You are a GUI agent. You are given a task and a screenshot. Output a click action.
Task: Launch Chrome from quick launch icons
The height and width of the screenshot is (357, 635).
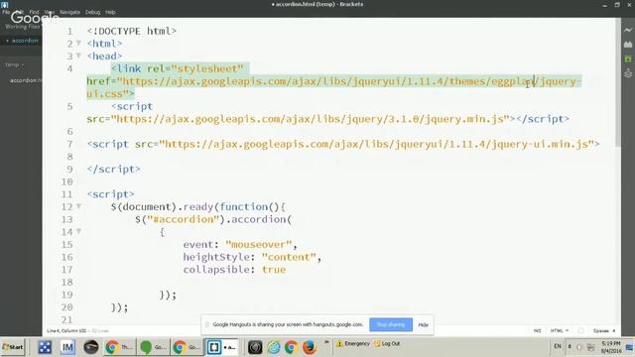291,347
